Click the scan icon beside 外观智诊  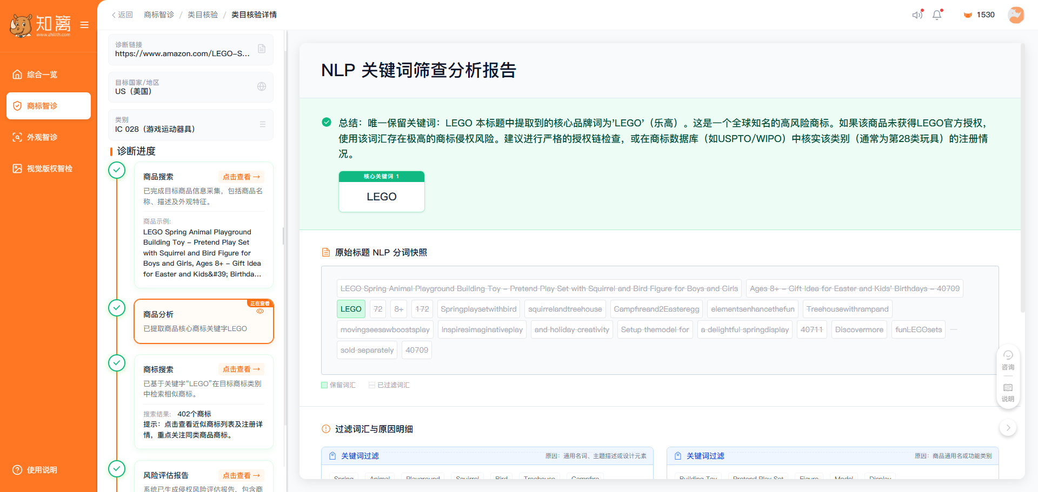tap(17, 137)
